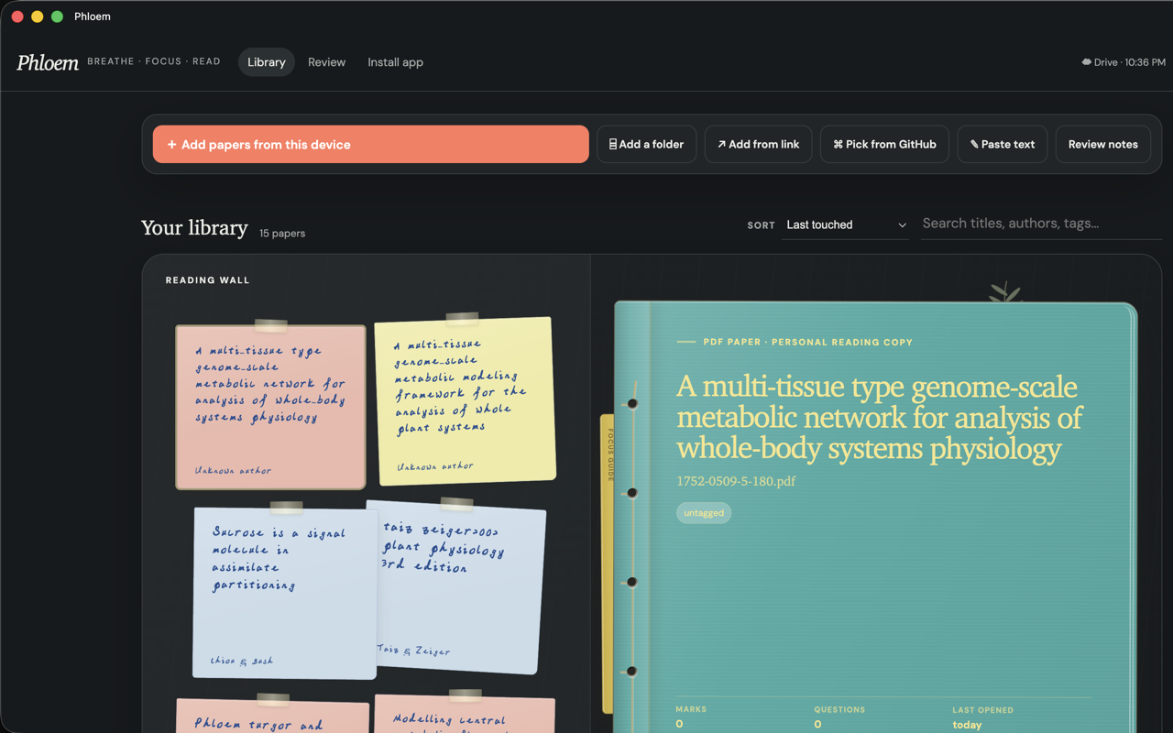Open the Library tab
1173x733 pixels.
coord(267,62)
